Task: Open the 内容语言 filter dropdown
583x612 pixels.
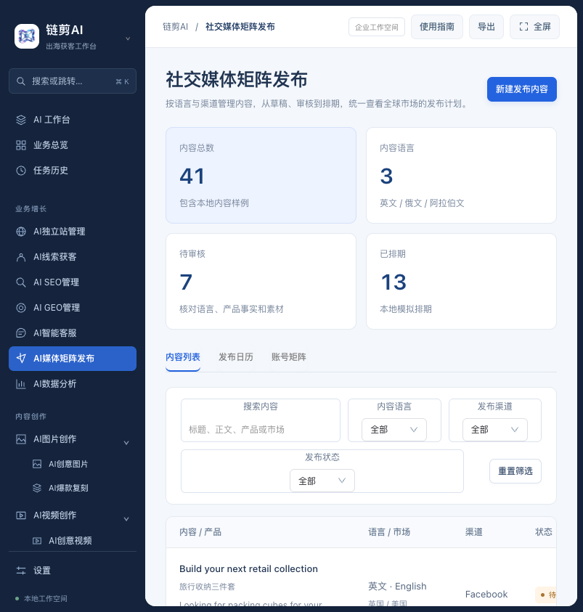Action: (394, 430)
